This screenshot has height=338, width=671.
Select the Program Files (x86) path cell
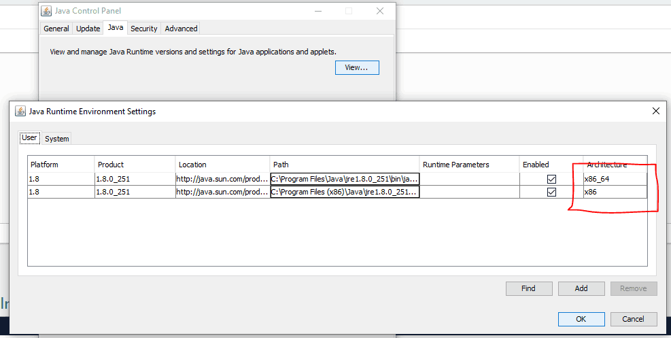(345, 192)
